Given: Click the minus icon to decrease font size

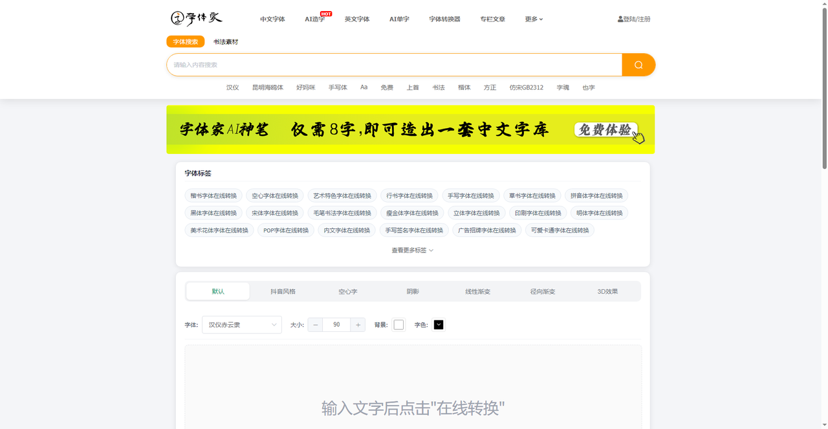Looking at the screenshot, I should tap(315, 325).
